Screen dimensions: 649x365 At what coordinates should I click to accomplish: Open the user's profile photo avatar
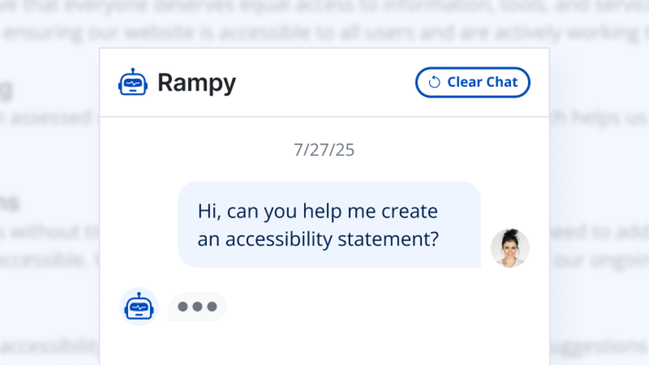[x=510, y=248]
